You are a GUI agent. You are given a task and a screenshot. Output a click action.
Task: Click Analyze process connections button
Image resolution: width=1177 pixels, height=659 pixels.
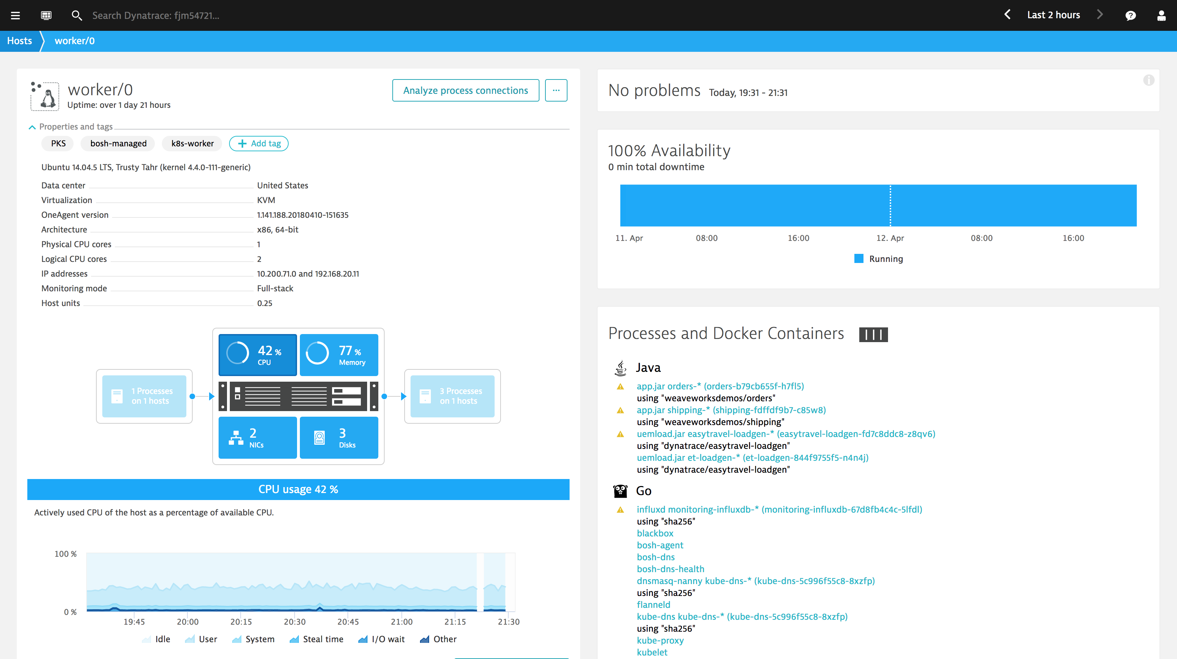(466, 90)
